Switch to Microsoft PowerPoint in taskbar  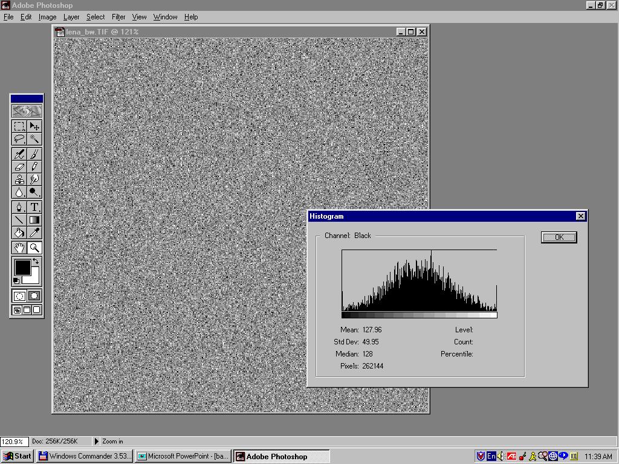pos(183,456)
